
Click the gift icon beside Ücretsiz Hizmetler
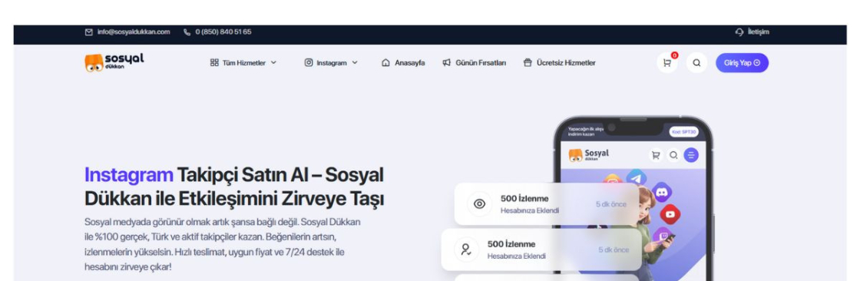pyautogui.click(x=528, y=62)
